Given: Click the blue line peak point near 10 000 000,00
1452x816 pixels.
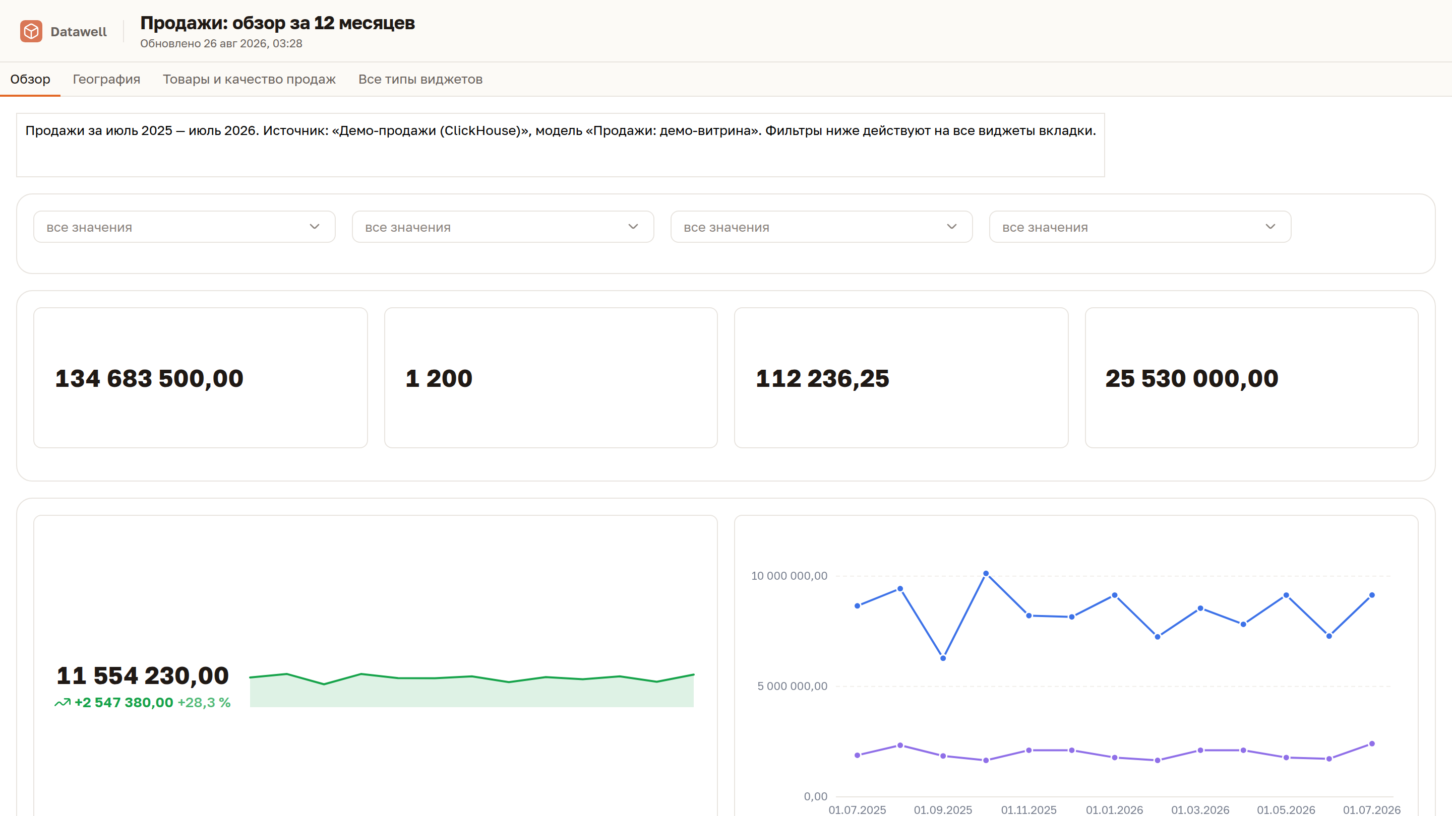Looking at the screenshot, I should pos(986,573).
